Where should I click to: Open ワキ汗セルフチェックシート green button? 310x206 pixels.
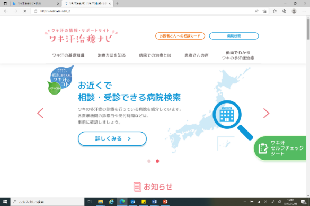pos(280,148)
